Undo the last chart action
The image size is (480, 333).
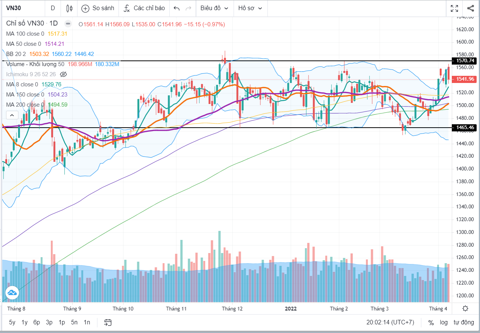176,8
